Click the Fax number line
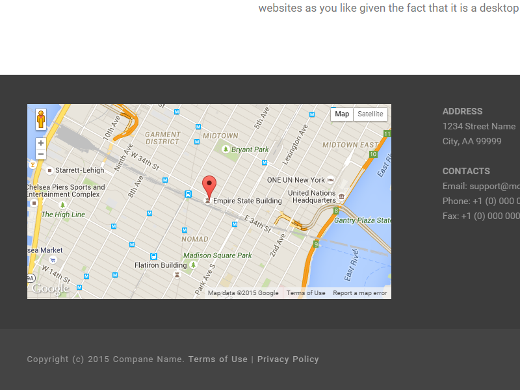 (x=481, y=216)
